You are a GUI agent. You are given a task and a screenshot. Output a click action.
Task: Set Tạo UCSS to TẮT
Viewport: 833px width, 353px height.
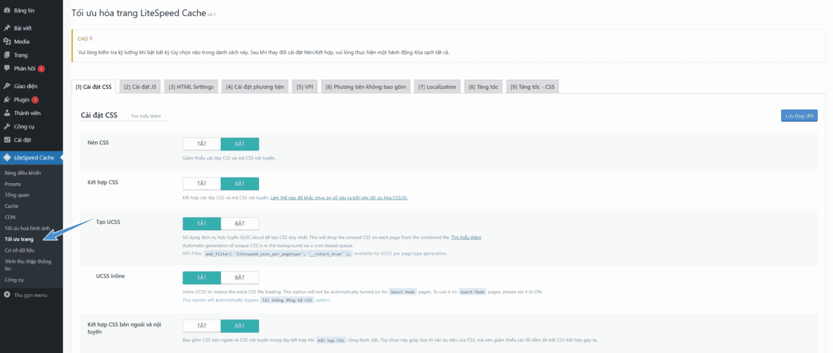pyautogui.click(x=202, y=223)
